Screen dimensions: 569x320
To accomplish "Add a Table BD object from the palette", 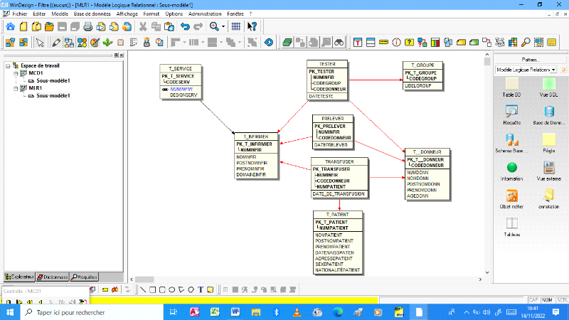I will pyautogui.click(x=511, y=84).
